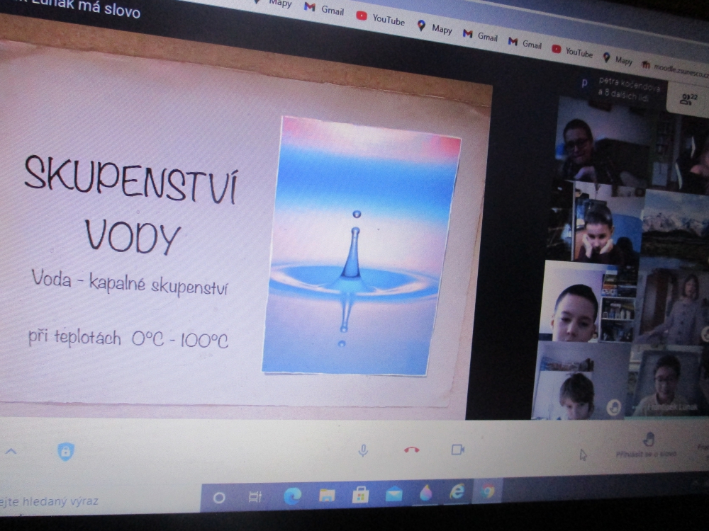Screen dimensions: 709x531
Task: Turn off the camera in the meeting bar
Action: coord(457,450)
